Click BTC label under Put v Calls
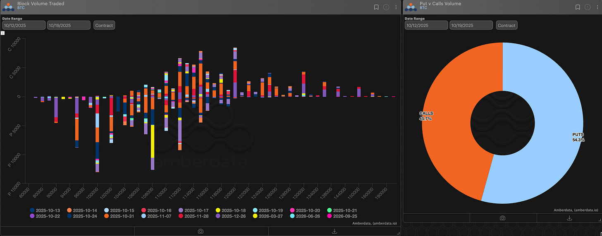Screen dimensions: 602x236 pos(423,8)
